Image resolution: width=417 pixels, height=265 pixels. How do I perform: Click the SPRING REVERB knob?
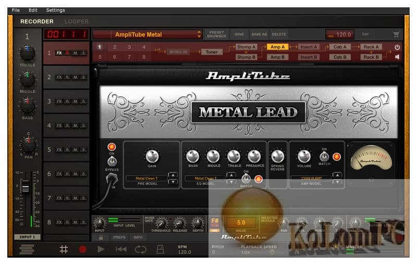tap(277, 156)
